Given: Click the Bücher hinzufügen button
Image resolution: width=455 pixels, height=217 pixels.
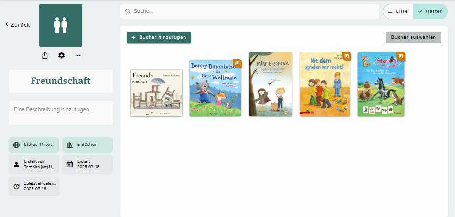Looking at the screenshot, I should [x=159, y=38].
